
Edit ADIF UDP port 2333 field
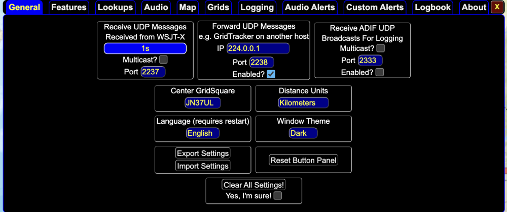[x=370, y=61]
